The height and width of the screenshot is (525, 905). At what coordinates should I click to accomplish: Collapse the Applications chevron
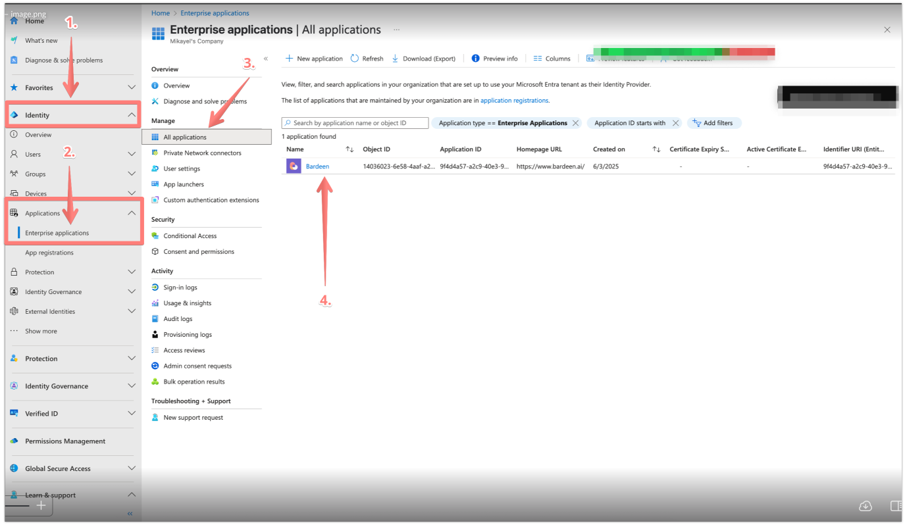pyautogui.click(x=131, y=213)
